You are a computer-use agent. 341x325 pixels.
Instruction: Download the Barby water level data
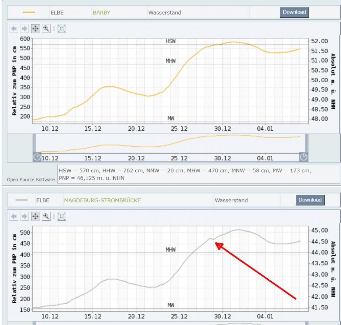(294, 12)
